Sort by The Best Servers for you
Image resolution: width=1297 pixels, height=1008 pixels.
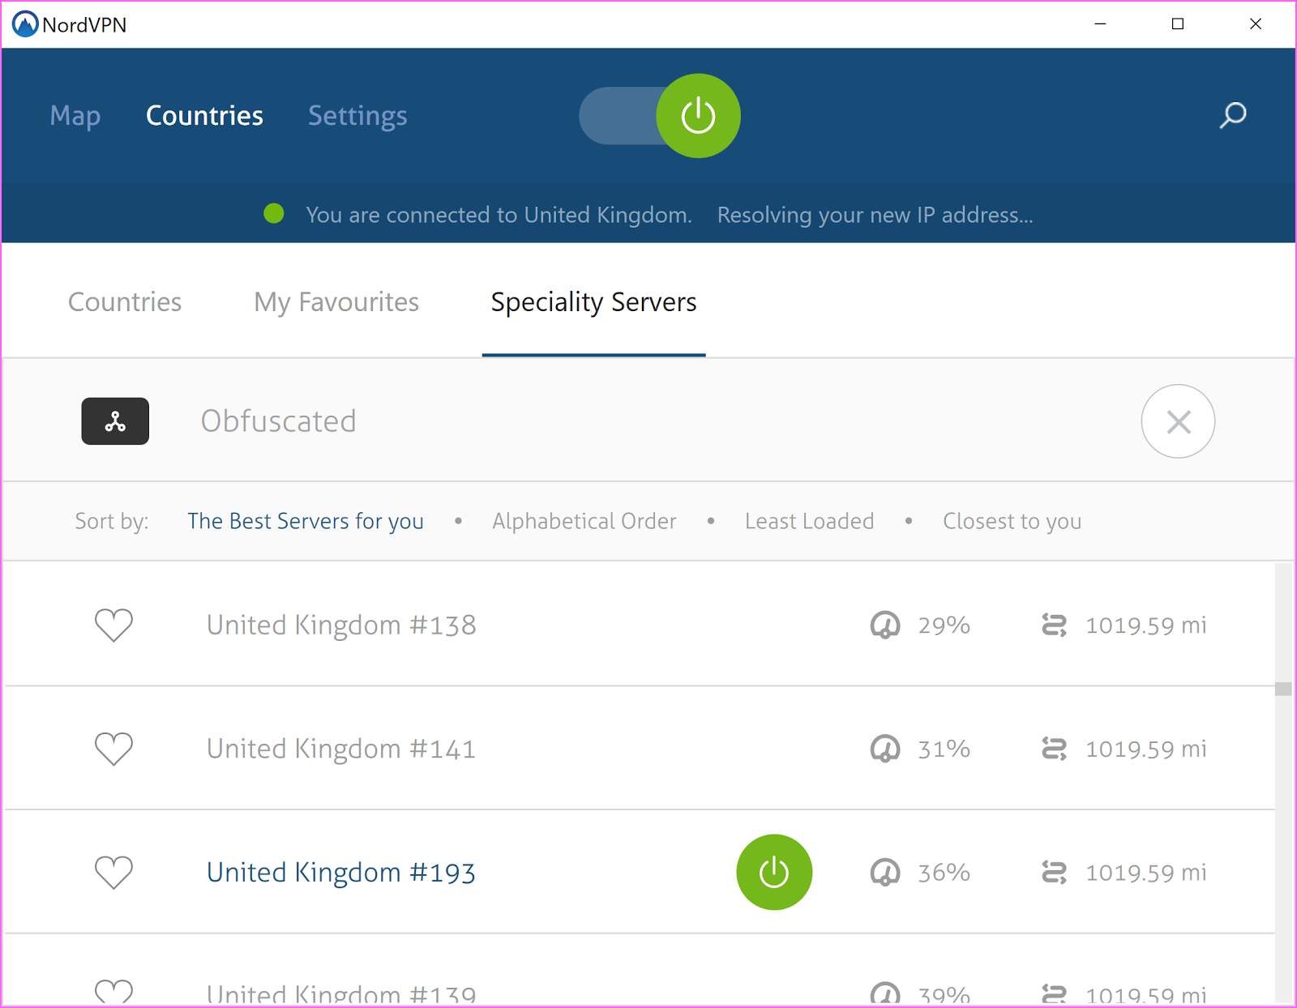(306, 521)
